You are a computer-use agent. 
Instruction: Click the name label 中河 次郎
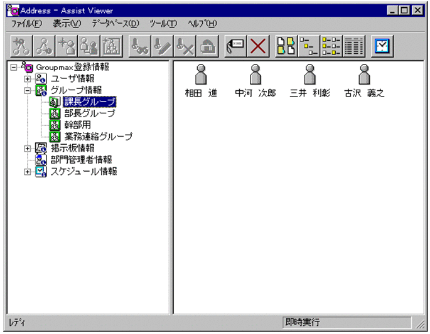click(x=255, y=93)
